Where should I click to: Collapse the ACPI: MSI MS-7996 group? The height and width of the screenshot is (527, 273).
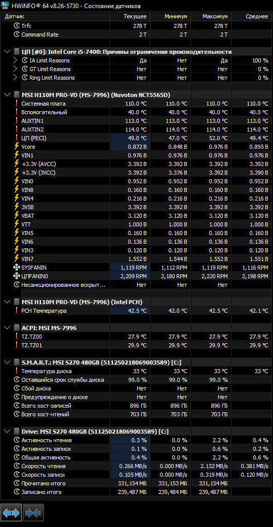click(7, 327)
